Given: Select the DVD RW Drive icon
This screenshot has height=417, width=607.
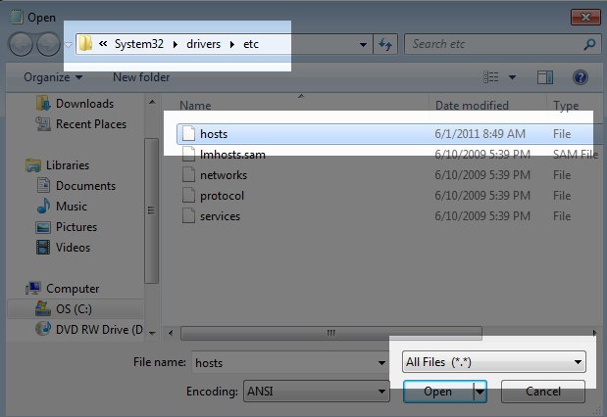Looking at the screenshot, I should tap(43, 330).
